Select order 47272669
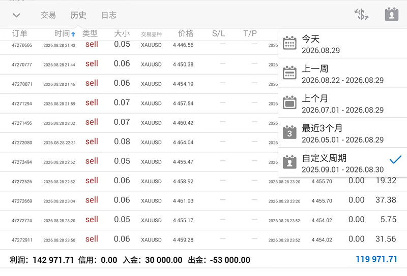The height and width of the screenshot is (276, 407). [22, 201]
